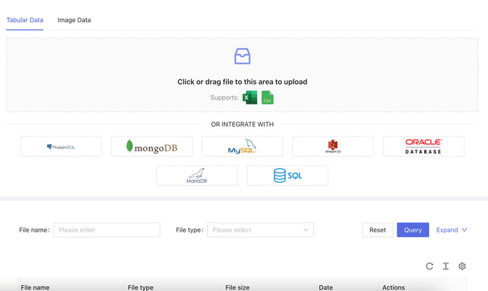488x291 pixels.
Task: Switch to the Image Data tab
Action: (x=74, y=20)
